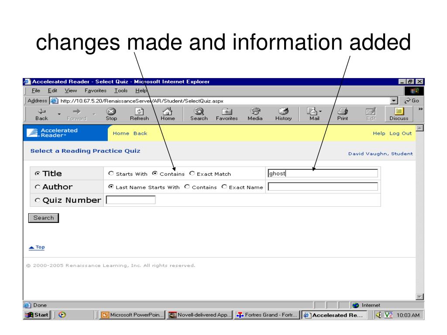The height and width of the screenshot is (335, 447).
Task: Select the title Exact Match option
Action: point(192,173)
